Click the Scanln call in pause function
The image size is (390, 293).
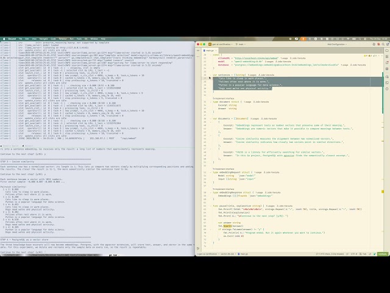pyautogui.click(x=227, y=226)
